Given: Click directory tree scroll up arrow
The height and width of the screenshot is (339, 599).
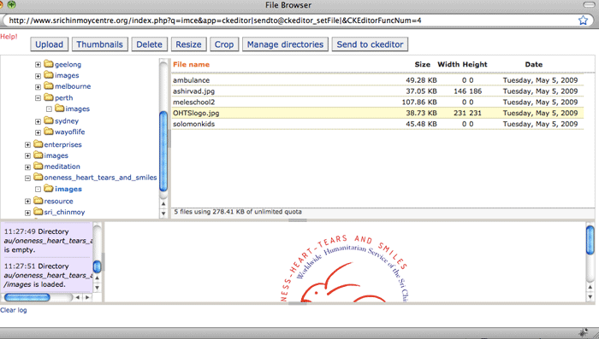Looking at the screenshot, I should coord(163,204).
